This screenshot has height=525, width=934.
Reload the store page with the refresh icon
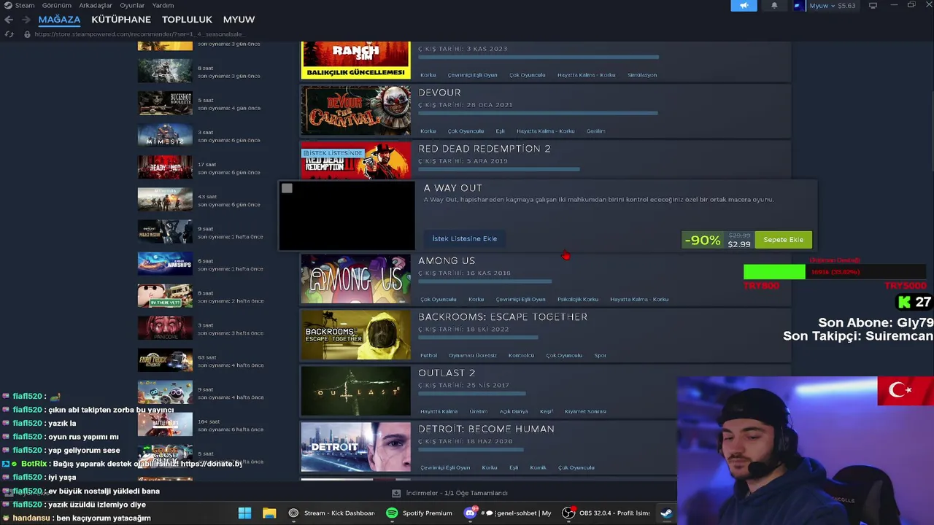coord(9,34)
